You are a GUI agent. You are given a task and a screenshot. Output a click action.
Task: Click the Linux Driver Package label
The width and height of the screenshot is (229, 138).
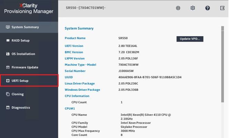[80, 83]
